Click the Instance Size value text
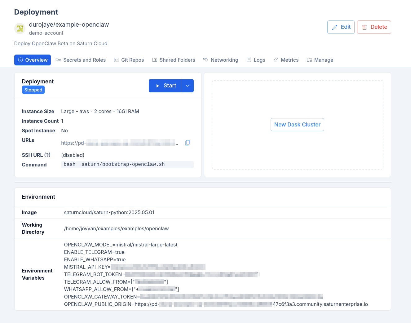411x323 pixels. coord(100,112)
